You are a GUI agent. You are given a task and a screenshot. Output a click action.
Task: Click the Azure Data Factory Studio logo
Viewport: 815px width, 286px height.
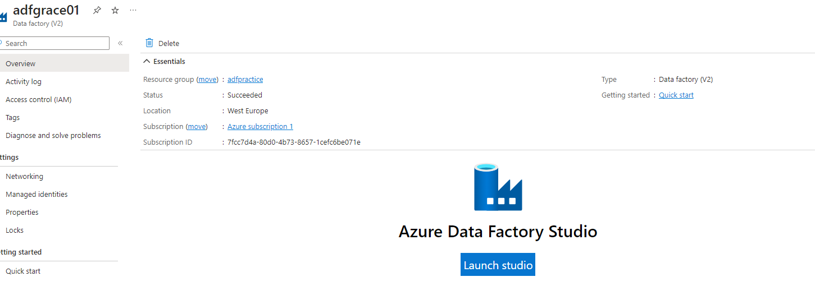click(x=498, y=187)
